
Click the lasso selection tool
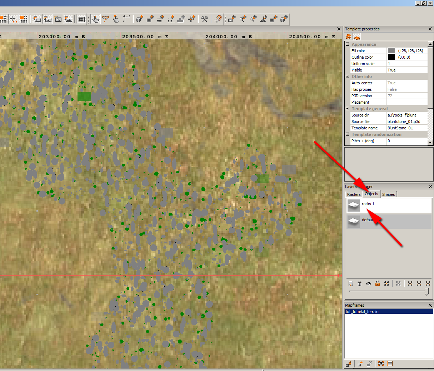[x=105, y=19]
